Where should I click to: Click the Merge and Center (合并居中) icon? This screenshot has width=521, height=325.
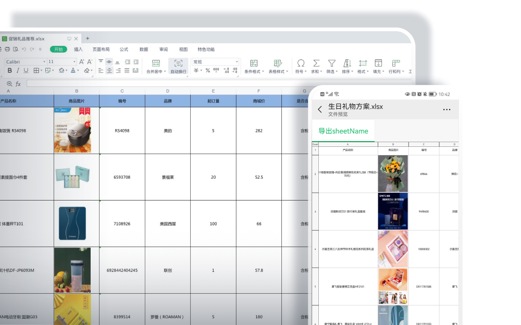coord(156,63)
